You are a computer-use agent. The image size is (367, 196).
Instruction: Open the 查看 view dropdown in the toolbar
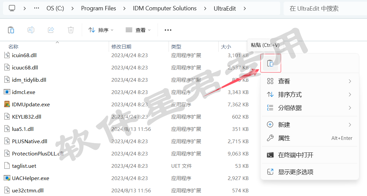pos(138,30)
